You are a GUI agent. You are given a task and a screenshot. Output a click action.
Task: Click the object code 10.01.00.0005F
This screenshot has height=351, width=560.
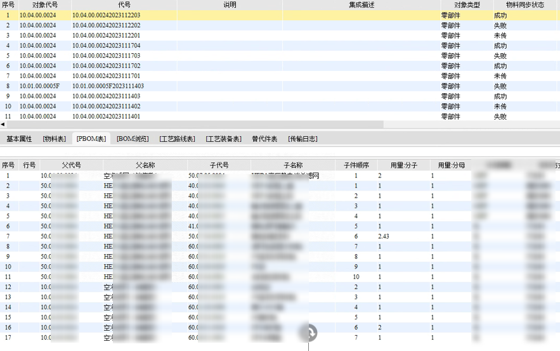[40, 86]
